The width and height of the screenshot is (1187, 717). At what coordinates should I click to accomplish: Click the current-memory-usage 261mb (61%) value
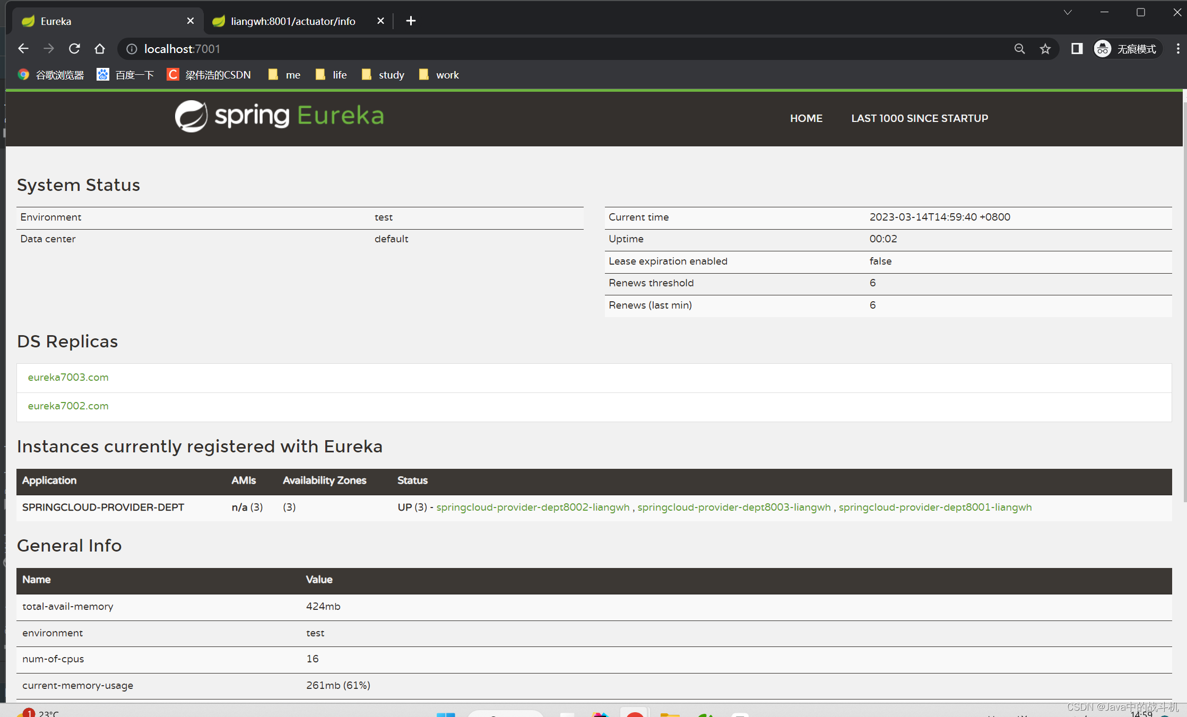pyautogui.click(x=338, y=685)
